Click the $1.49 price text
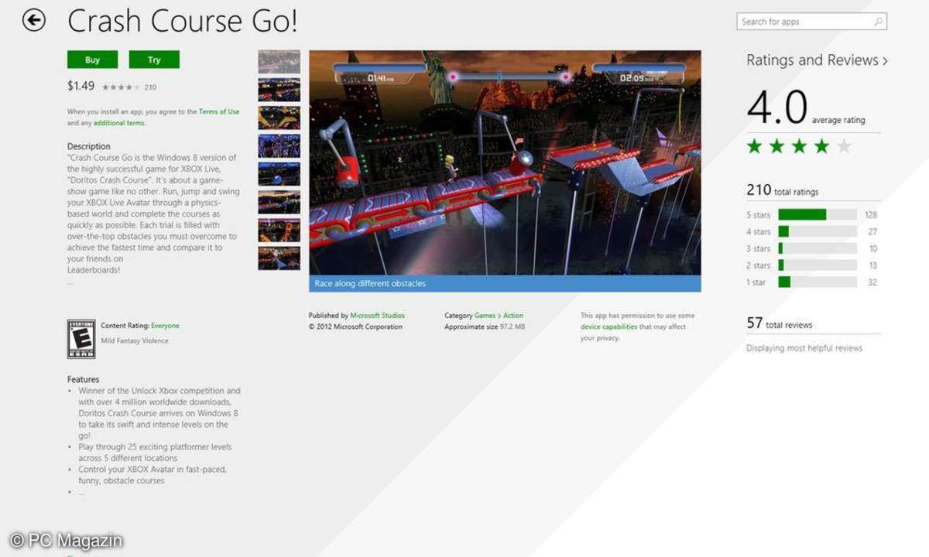 pyautogui.click(x=81, y=87)
